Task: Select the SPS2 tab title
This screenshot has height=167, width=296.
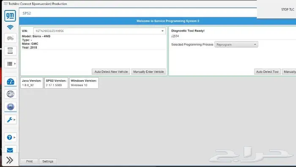Action: point(27,13)
